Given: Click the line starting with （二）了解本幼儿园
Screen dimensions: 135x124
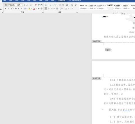Looking at the screenshot, I should click(122, 80).
